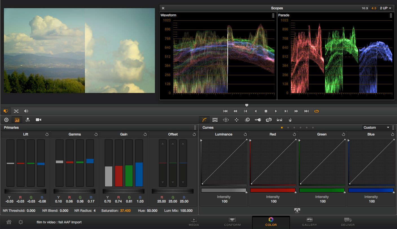
Task: Switch scopes to 4:3 aspect
Action: click(x=374, y=8)
